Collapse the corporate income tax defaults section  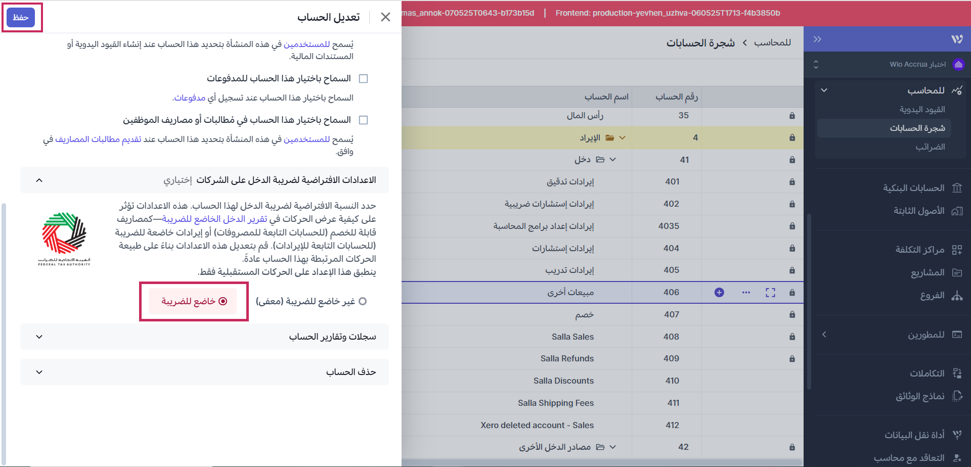coord(39,180)
